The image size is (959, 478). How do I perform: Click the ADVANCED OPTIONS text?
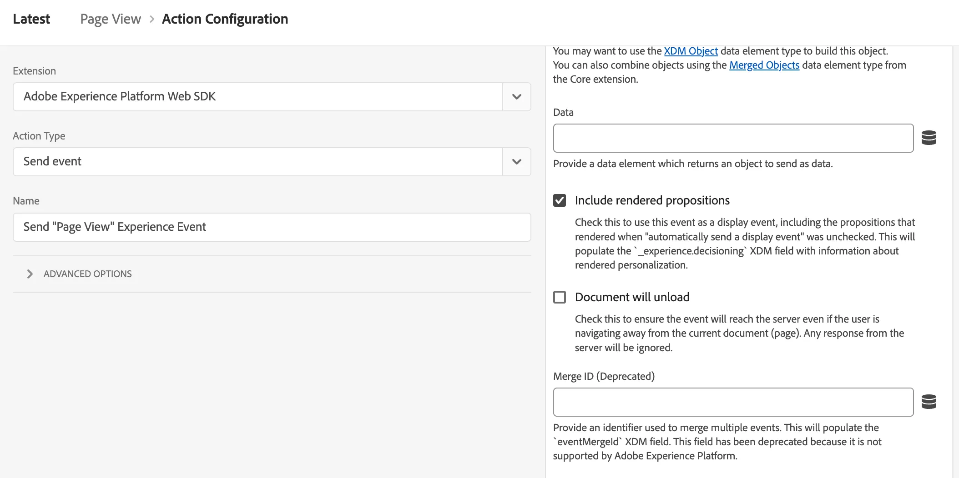(x=88, y=274)
